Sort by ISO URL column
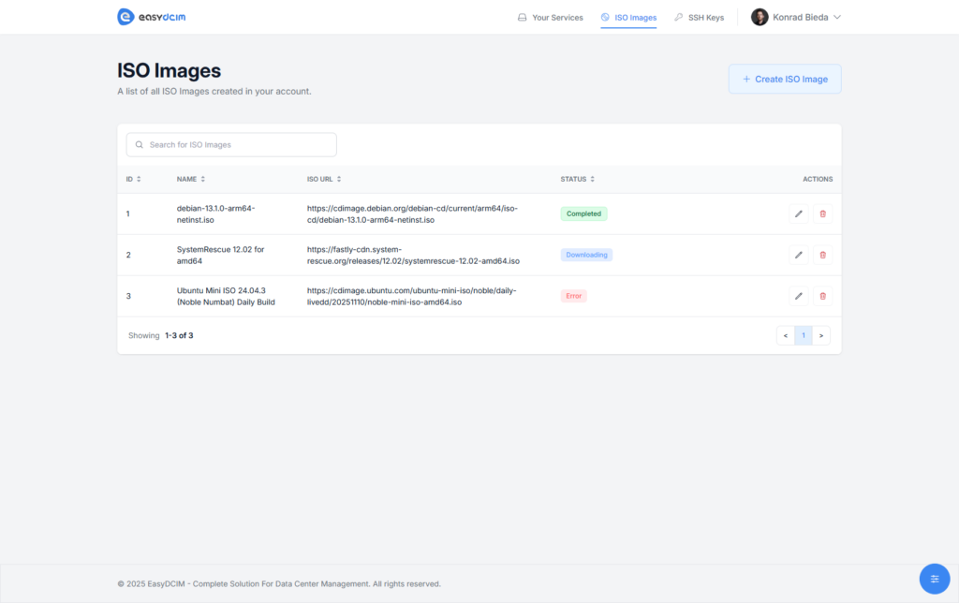The height and width of the screenshot is (603, 959). [x=339, y=179]
